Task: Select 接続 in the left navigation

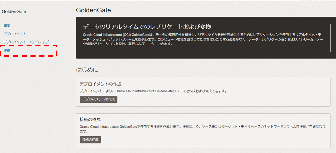Action: (7, 51)
